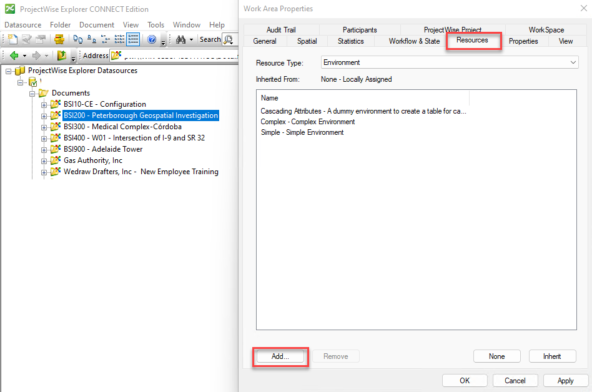Click the New Document toolbar icon

pos(12,39)
